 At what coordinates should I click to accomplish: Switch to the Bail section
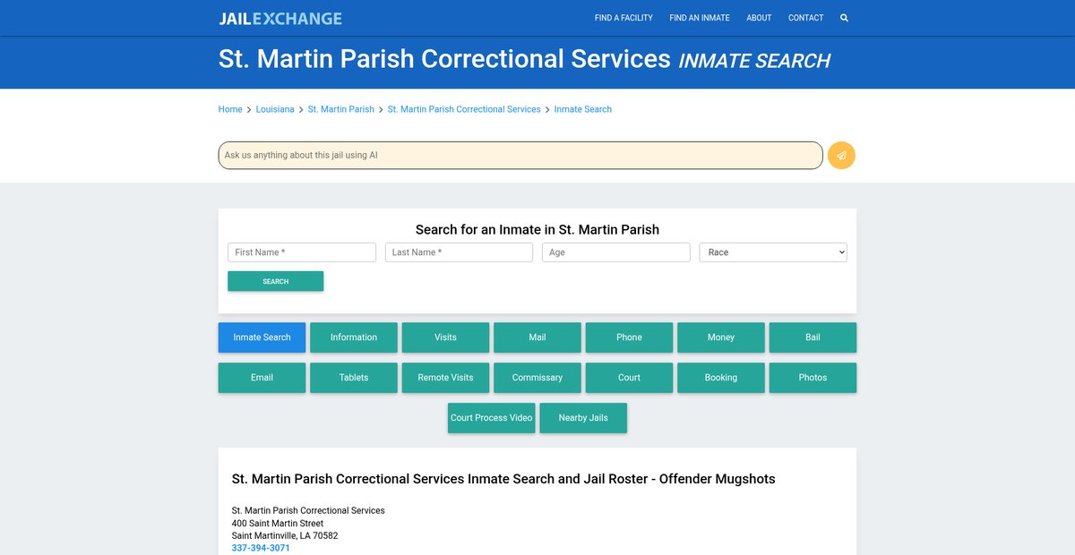(813, 337)
